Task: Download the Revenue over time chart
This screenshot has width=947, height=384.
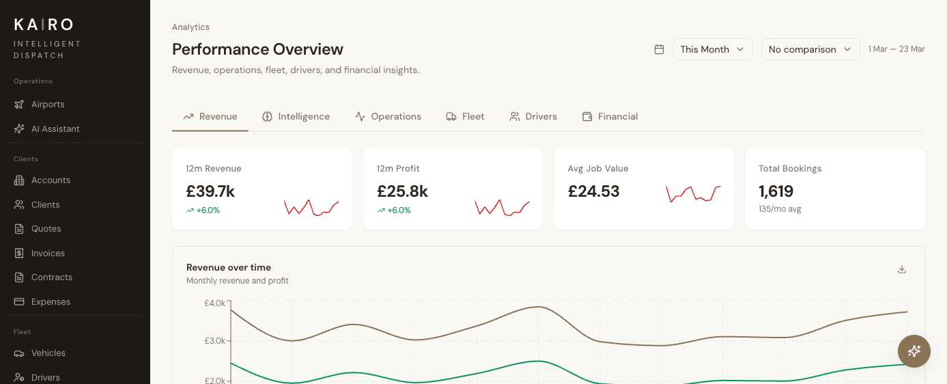Action: click(x=901, y=269)
